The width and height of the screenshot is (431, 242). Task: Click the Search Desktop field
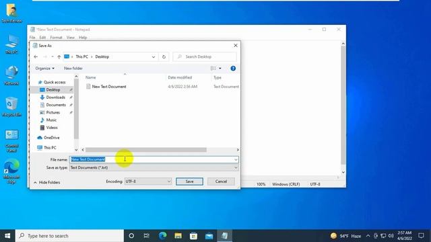coord(205,56)
